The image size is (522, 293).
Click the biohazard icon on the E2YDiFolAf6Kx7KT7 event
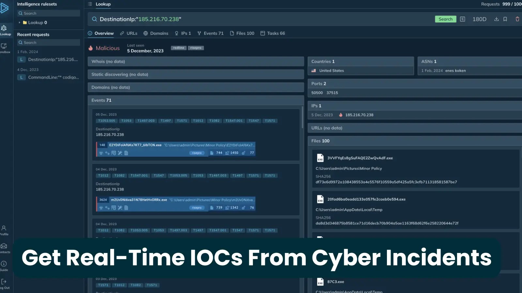click(101, 153)
